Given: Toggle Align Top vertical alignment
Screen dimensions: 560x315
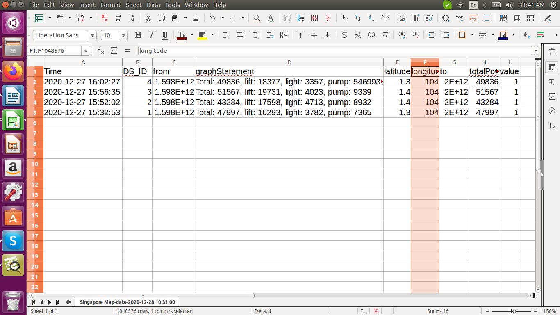Looking at the screenshot, I should click(300, 35).
